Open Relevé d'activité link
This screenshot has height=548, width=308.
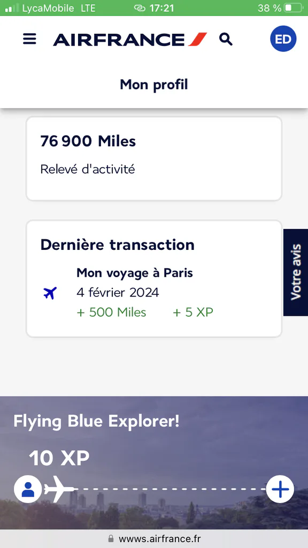click(x=88, y=169)
